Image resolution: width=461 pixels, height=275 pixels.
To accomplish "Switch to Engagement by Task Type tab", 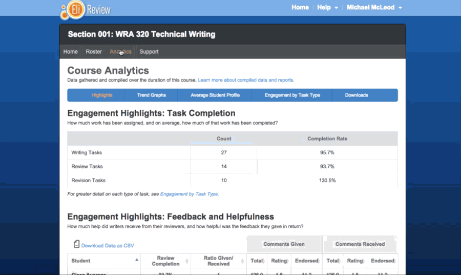I will click(x=292, y=95).
